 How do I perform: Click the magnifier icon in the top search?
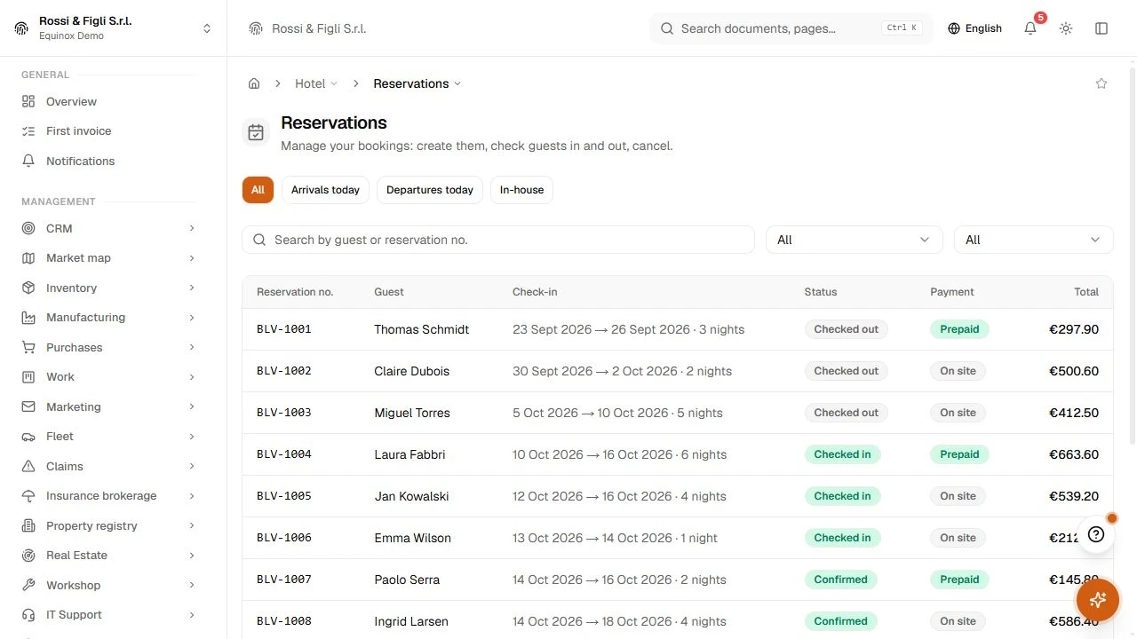pyautogui.click(x=667, y=28)
